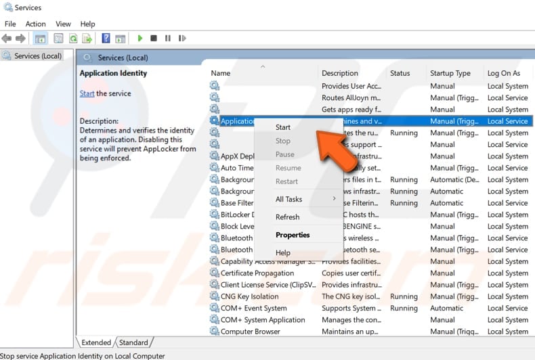Click the gear icon of Block Level row
Viewport: 535px width, 360px height.
pos(214,226)
